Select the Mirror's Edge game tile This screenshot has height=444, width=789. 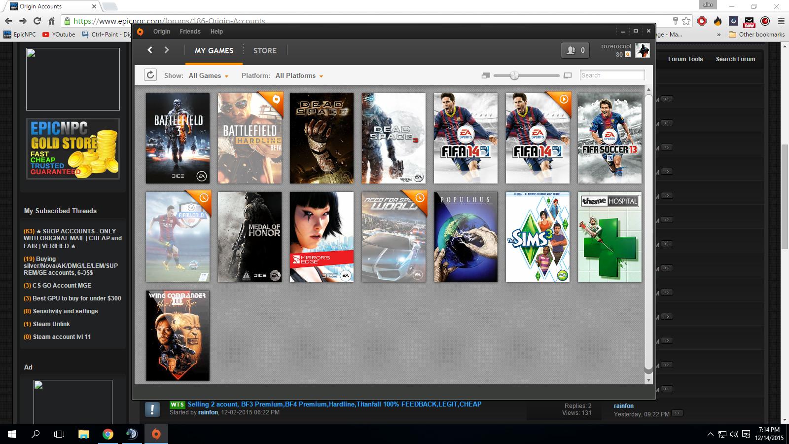[322, 237]
